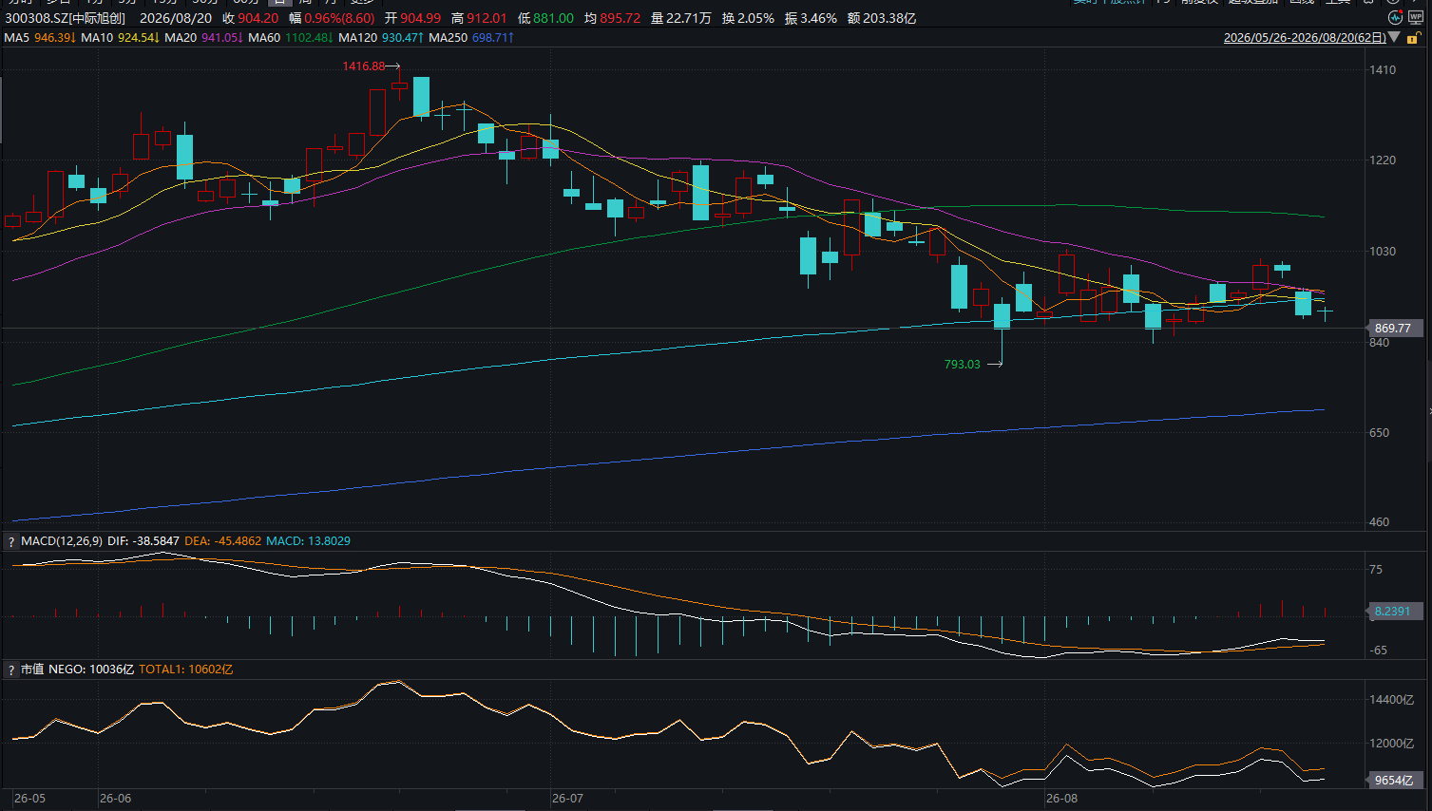Click the change value 幅 0.96%(8.60)
1432x811 pixels.
click(x=332, y=18)
